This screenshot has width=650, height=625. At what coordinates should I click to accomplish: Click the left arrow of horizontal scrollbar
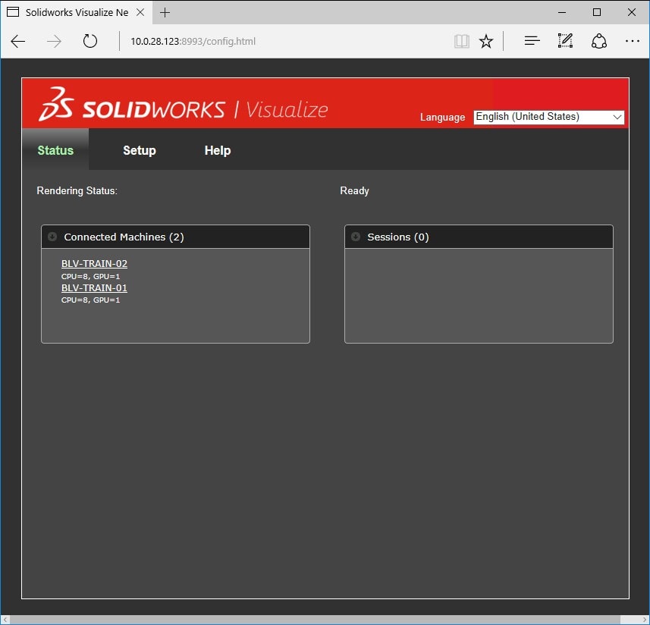click(5, 620)
